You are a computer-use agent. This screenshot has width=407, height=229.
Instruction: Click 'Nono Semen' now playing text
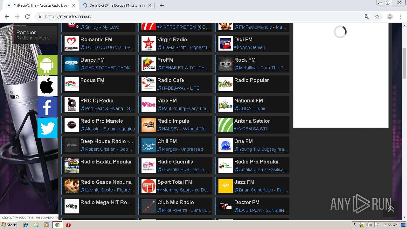[252, 47]
